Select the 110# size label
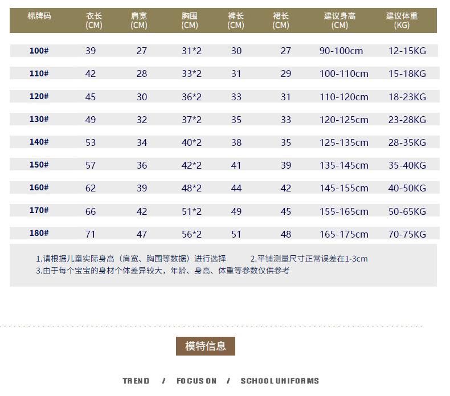Viewport: 450px width, 396px height. point(39,74)
